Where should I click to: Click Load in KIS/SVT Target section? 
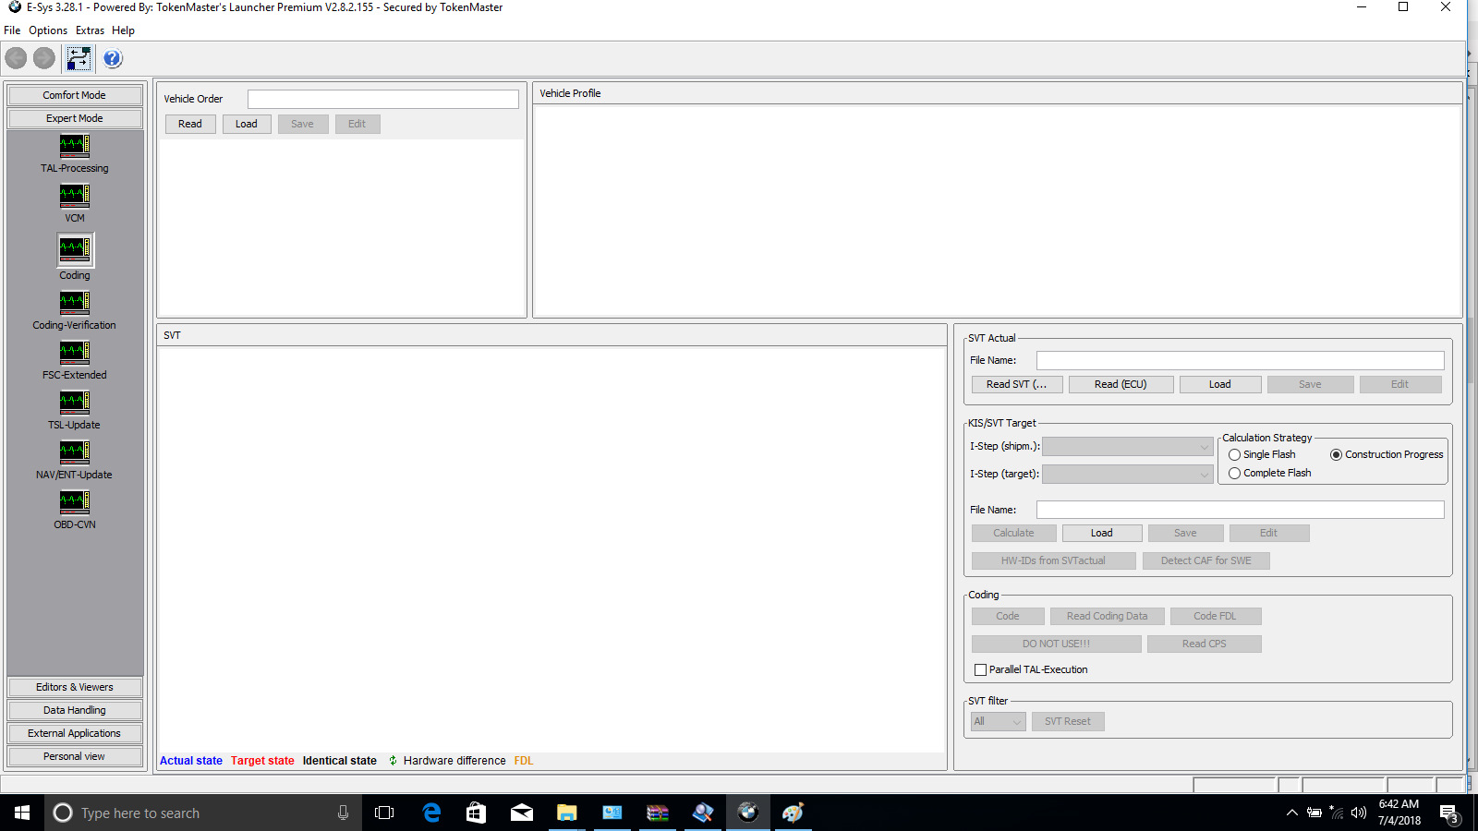1102,533
